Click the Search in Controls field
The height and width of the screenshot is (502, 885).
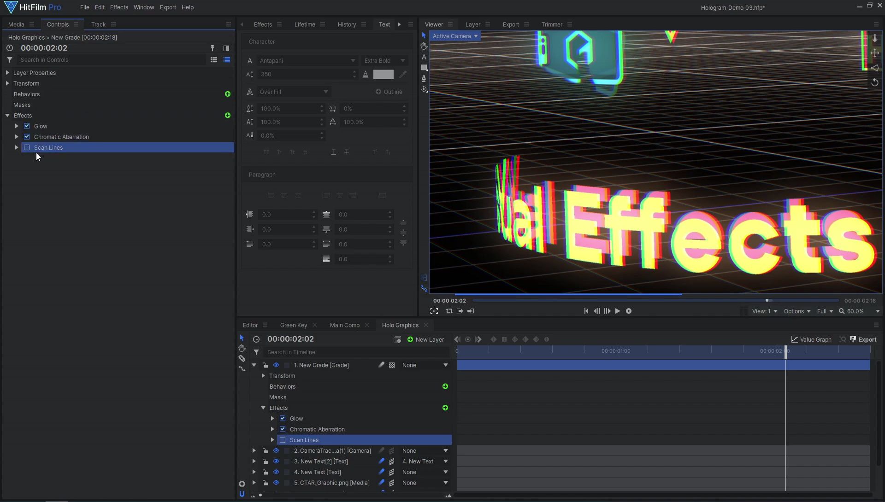click(x=111, y=60)
